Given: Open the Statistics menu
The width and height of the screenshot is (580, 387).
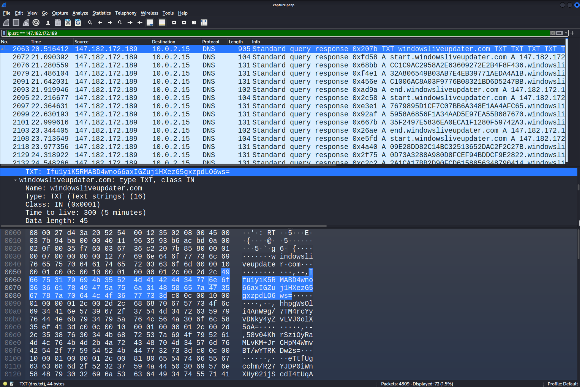Looking at the screenshot, I should click(x=101, y=13).
